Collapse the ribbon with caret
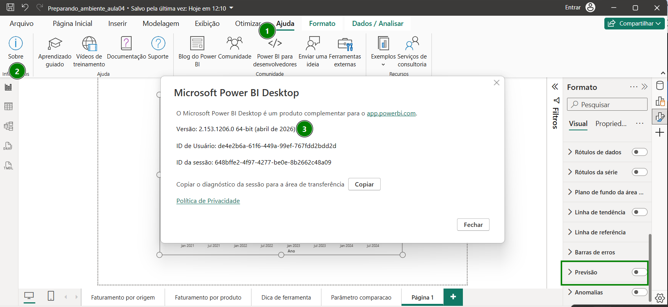Viewport: 668px width, 307px height. click(x=663, y=73)
